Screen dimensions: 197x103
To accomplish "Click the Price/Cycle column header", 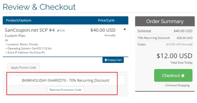I will (x=106, y=20).
